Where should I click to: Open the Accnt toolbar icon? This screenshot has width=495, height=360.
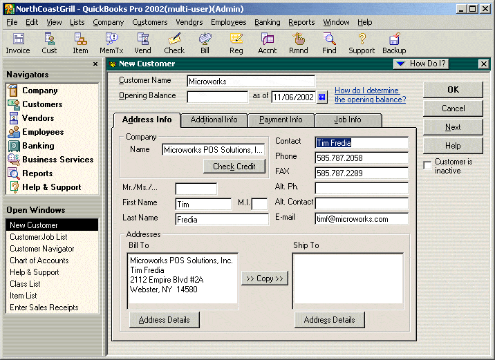(x=268, y=44)
